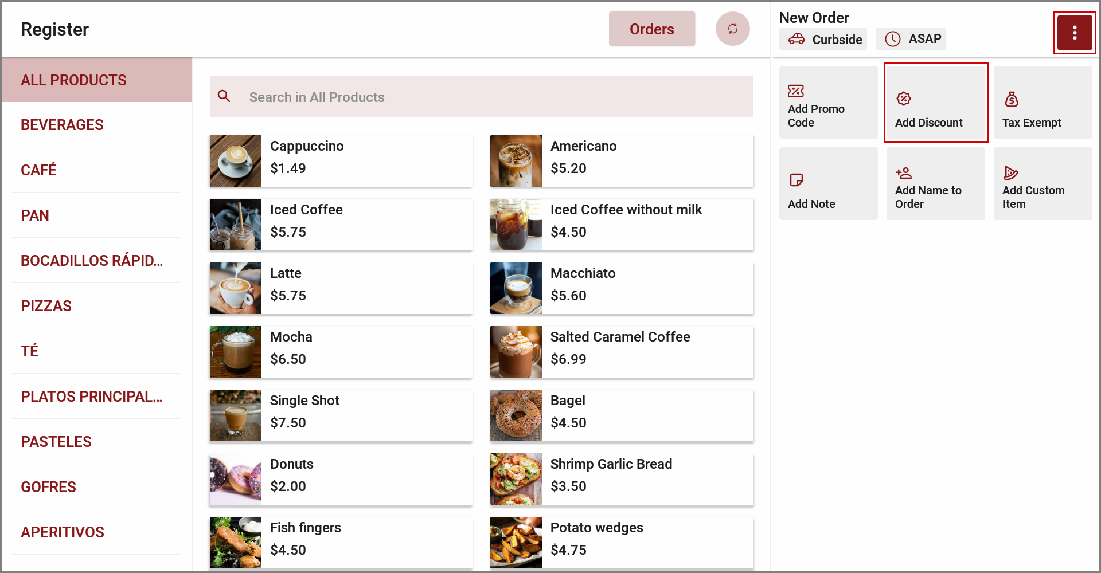Click the refresh icon next to Orders
The width and height of the screenshot is (1101, 573).
732,29
